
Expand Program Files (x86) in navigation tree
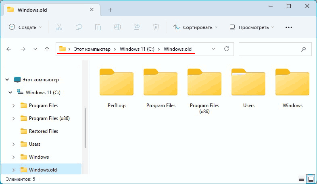pos(14,118)
